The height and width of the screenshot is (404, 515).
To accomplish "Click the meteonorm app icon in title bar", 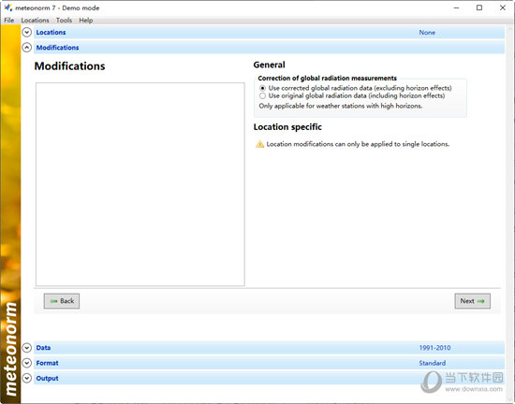I will pyautogui.click(x=8, y=7).
